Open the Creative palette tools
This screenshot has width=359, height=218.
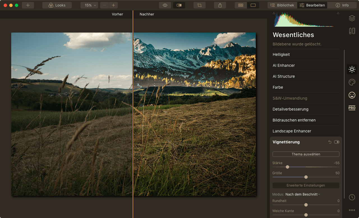tap(352, 82)
